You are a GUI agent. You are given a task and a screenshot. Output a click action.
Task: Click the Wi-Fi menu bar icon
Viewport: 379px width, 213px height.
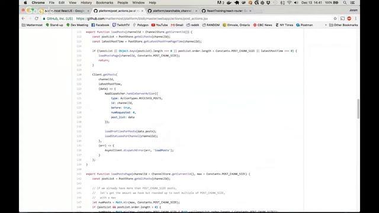click(x=289, y=2)
